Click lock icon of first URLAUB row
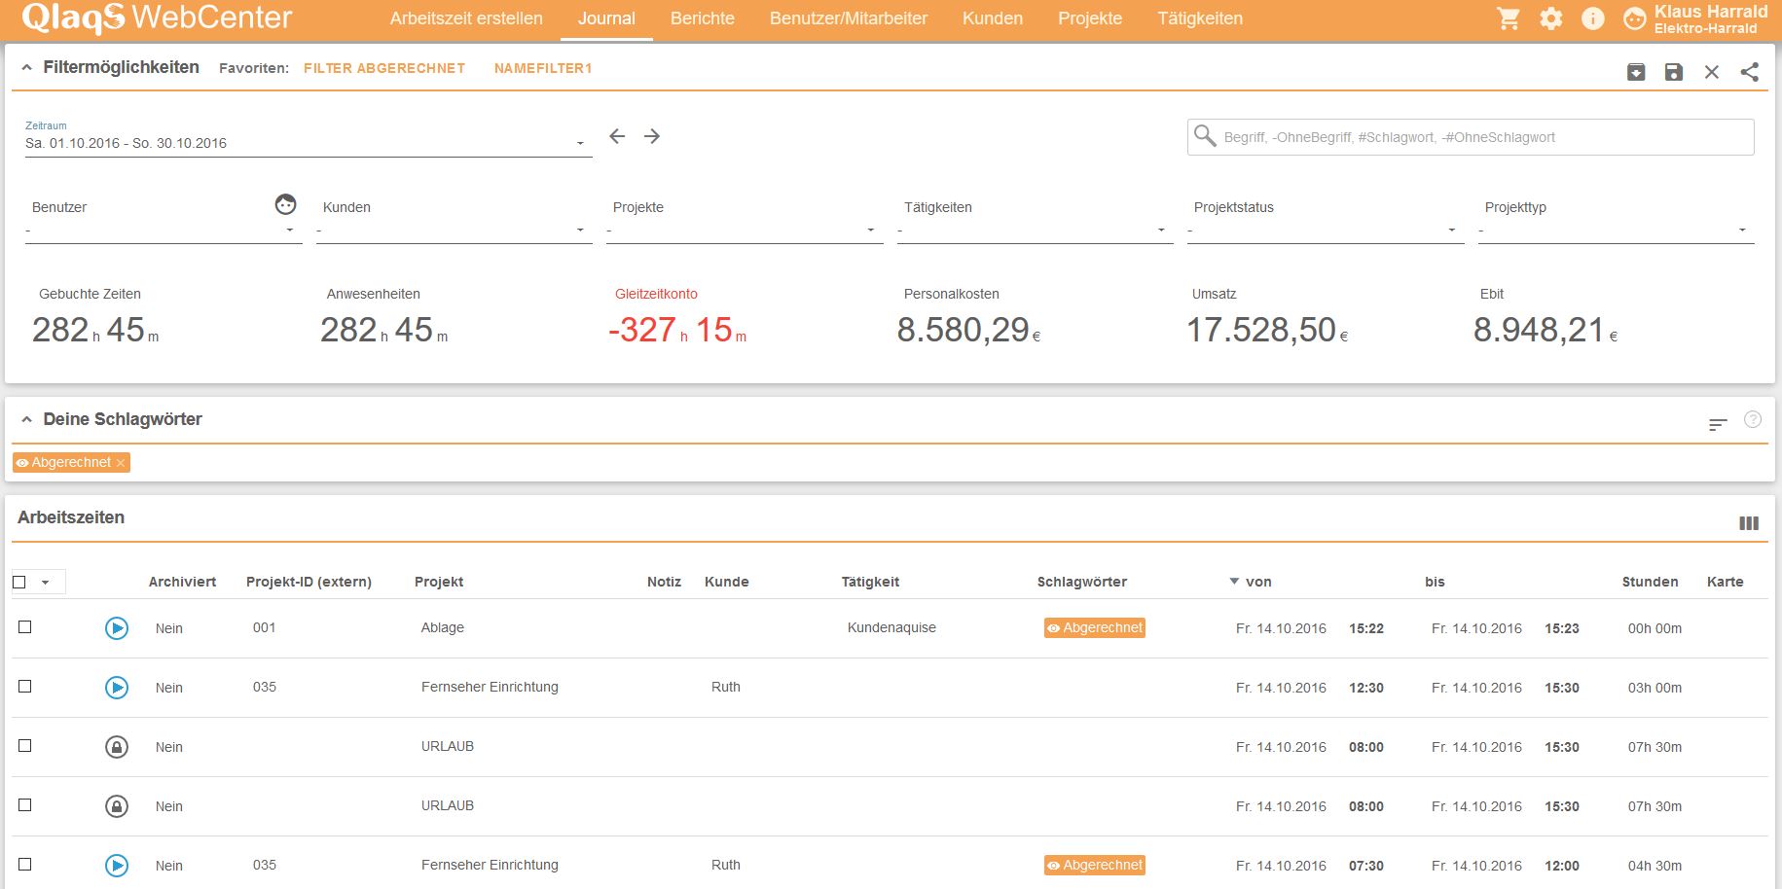The height and width of the screenshot is (889, 1782). pos(117,747)
